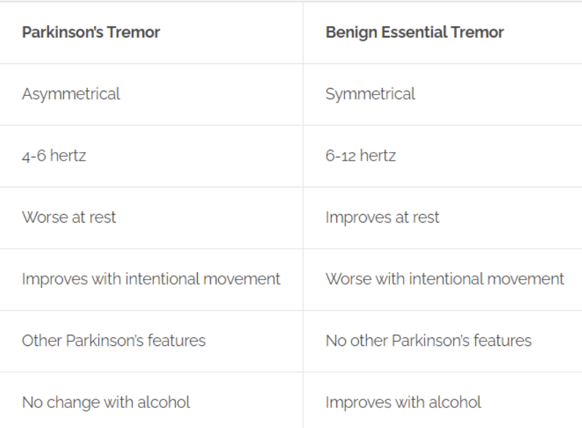Click the word hertz after 4-6
Viewport: 582px width, 428px height.
pyautogui.click(x=68, y=156)
